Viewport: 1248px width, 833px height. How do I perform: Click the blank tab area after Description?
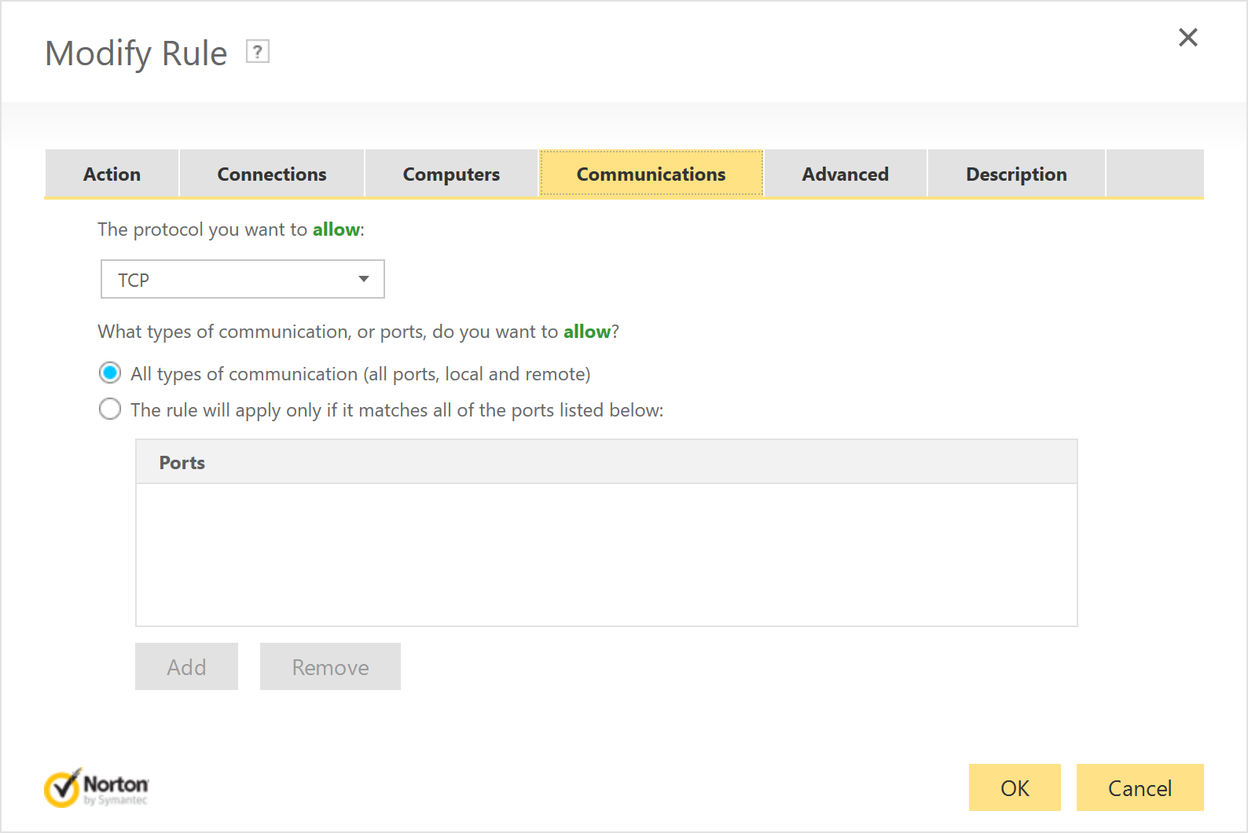1154,174
